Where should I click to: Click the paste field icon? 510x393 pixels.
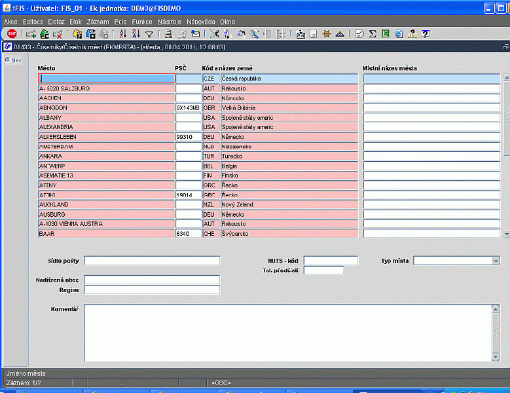pos(241,34)
